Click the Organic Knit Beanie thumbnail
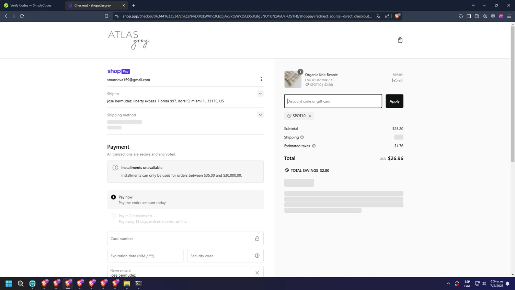This screenshot has width=515, height=290. [x=293, y=79]
